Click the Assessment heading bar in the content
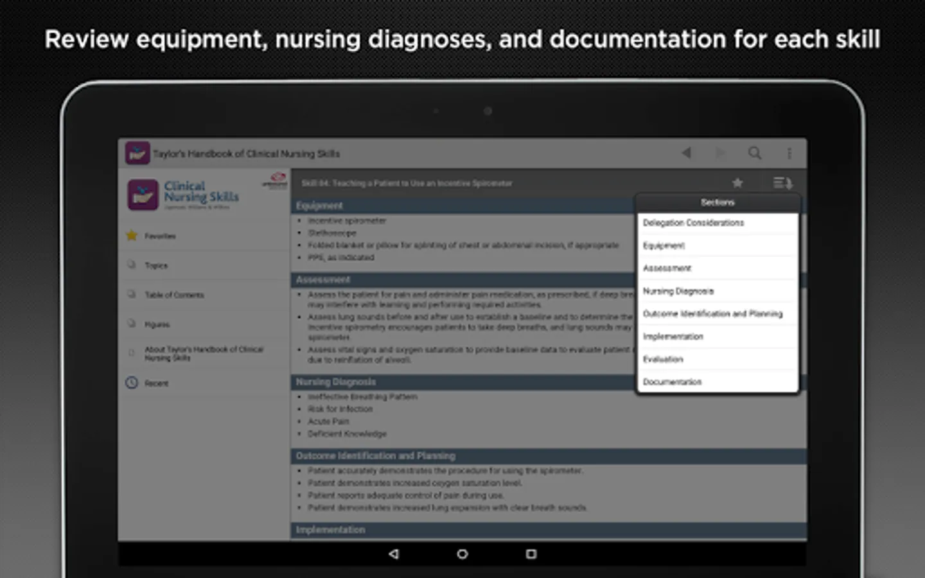Screen dimensions: 925x578 click(463, 279)
